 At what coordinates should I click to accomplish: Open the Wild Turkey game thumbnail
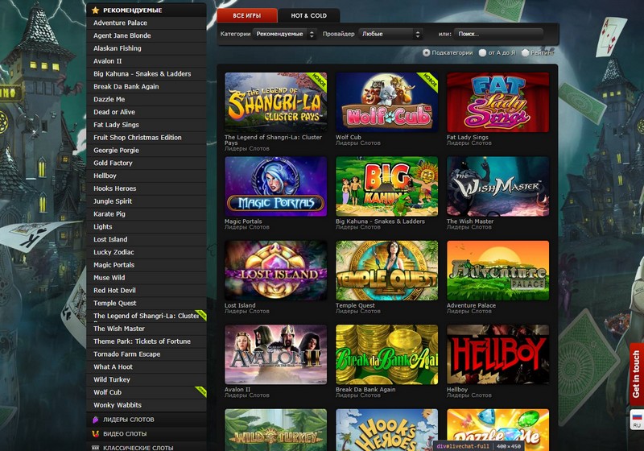click(275, 429)
